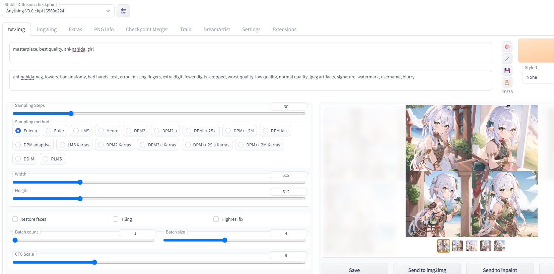Viewport: 554px width, 274px height.
Task: Click the floppy disk save style icon
Action: [507, 70]
